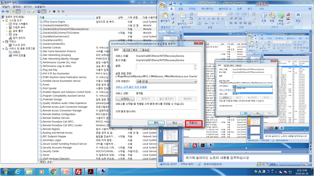Adjust the PowerPoint zoom slider handle
Viewport: 314px width, 176px height.
(x=286, y=164)
